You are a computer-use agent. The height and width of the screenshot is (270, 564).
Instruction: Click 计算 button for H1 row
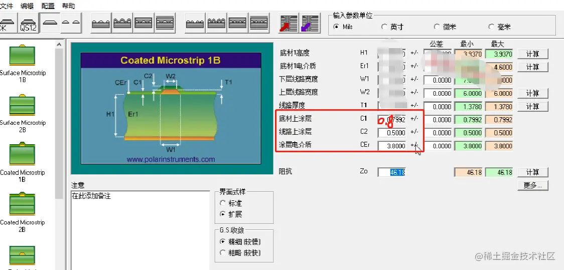click(x=533, y=54)
